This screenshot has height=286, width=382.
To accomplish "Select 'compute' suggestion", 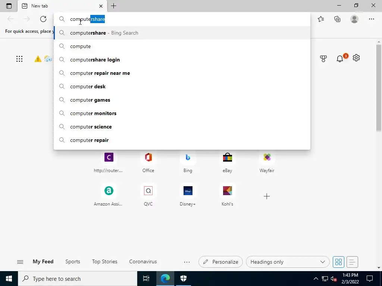I will (x=182, y=46).
